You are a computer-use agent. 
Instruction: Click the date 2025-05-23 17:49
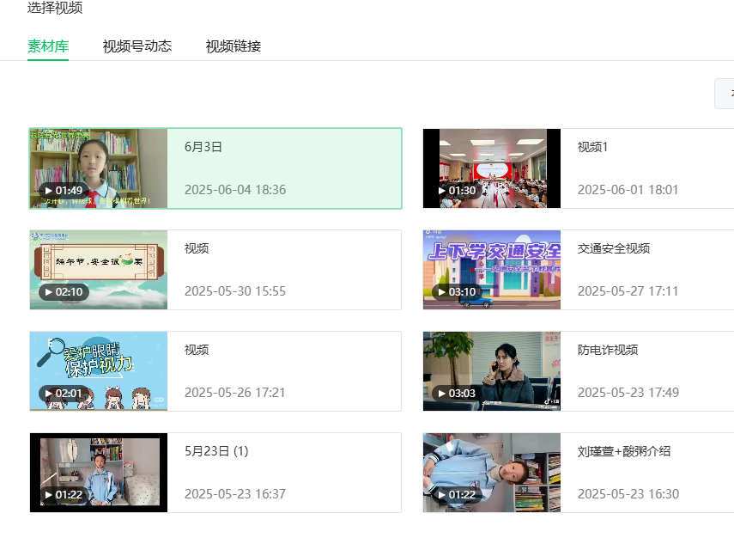[x=628, y=393]
